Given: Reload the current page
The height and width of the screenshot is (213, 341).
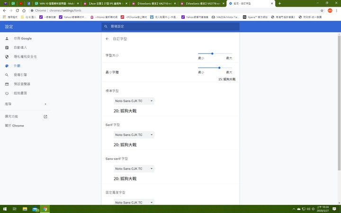Looking at the screenshot, I should pyautogui.click(x=18, y=10).
